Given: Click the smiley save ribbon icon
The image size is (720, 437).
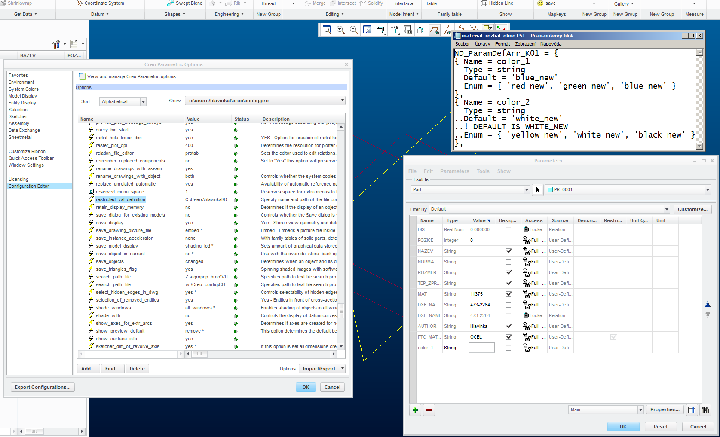Looking at the screenshot, I should tap(540, 3).
